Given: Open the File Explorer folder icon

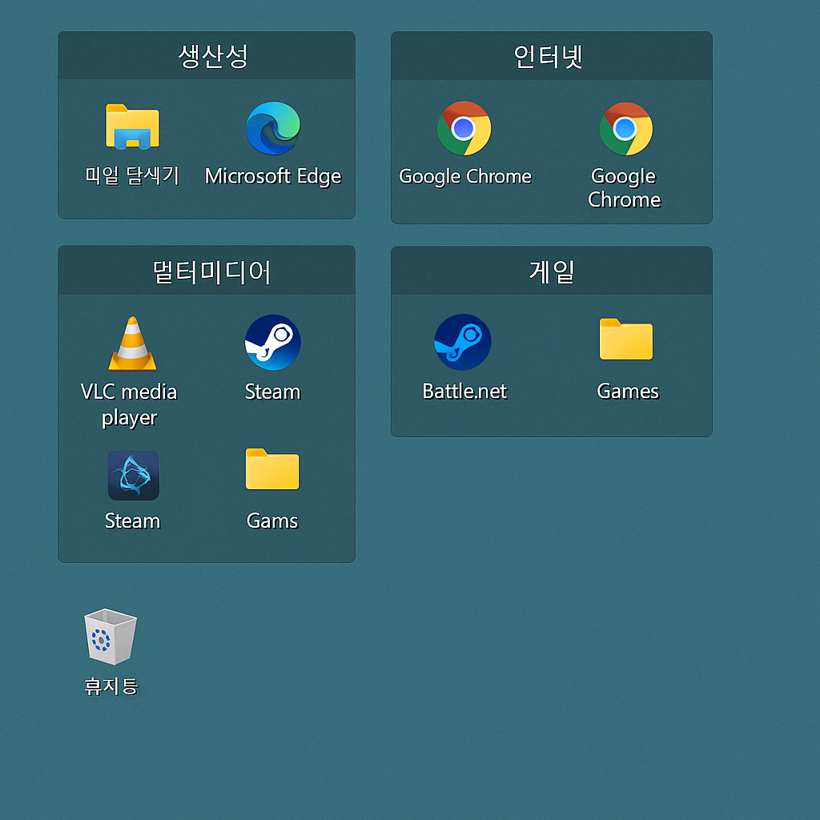Looking at the screenshot, I should pyautogui.click(x=132, y=127).
